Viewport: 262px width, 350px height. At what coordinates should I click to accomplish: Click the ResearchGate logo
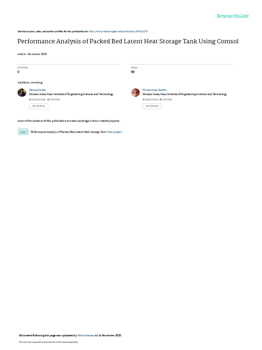[x=233, y=16]
